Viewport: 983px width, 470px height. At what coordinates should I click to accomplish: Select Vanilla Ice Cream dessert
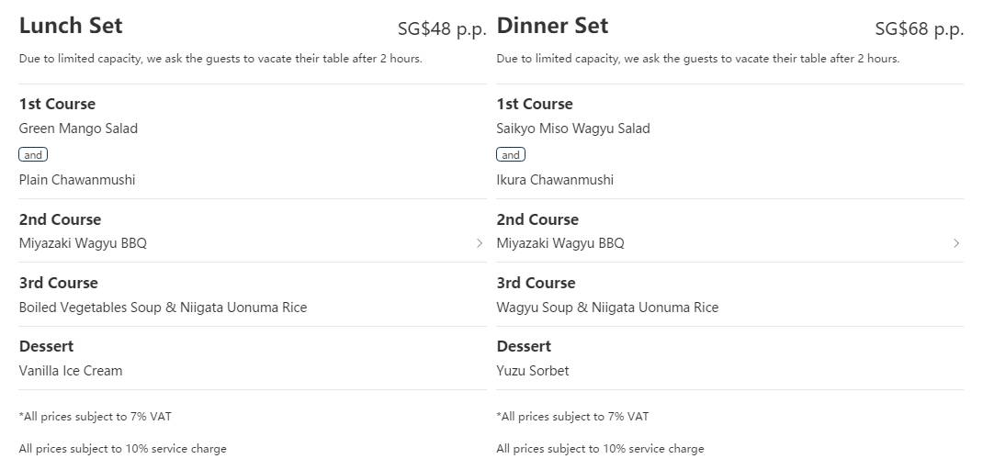coord(71,371)
